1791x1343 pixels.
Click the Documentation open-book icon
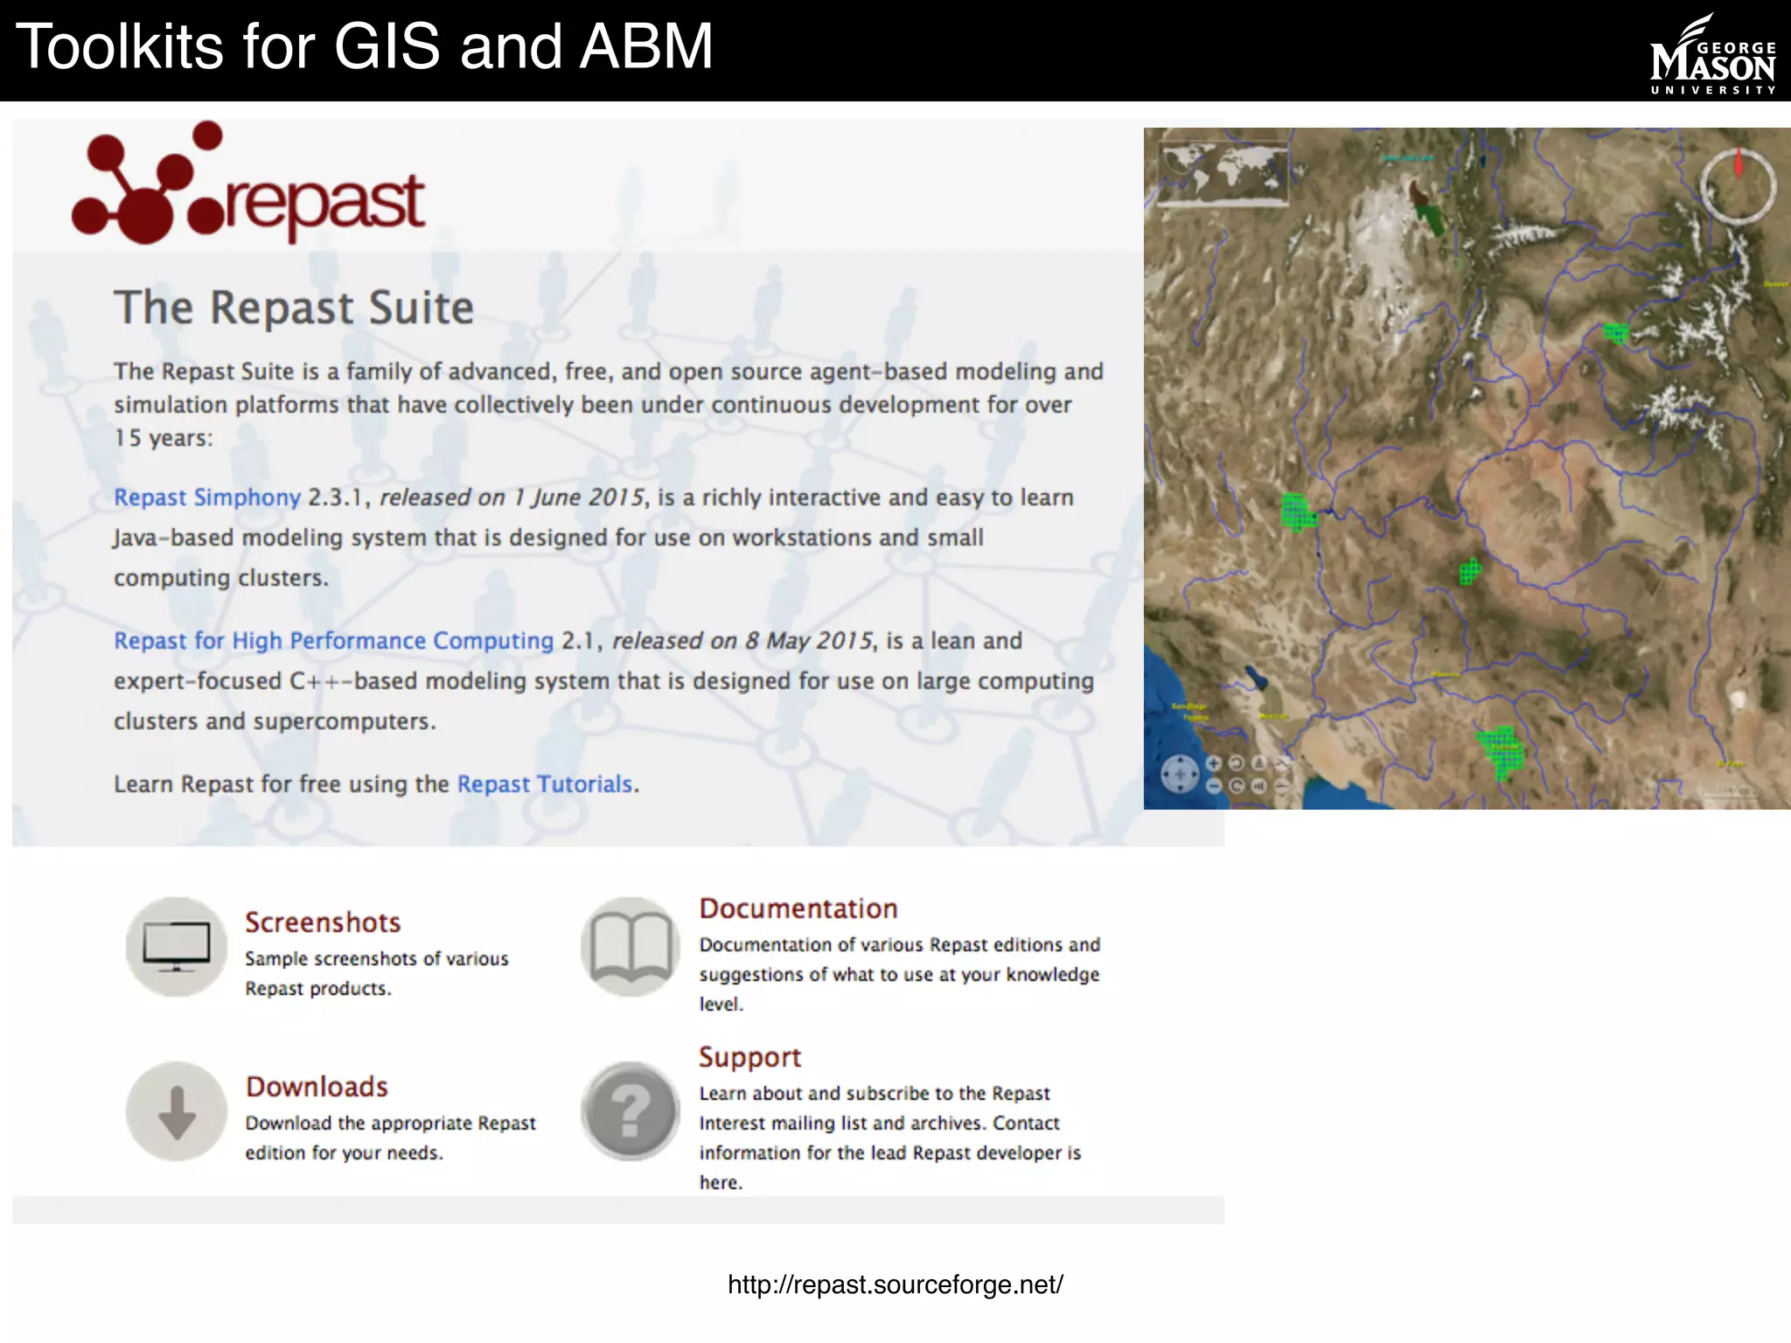tap(630, 947)
